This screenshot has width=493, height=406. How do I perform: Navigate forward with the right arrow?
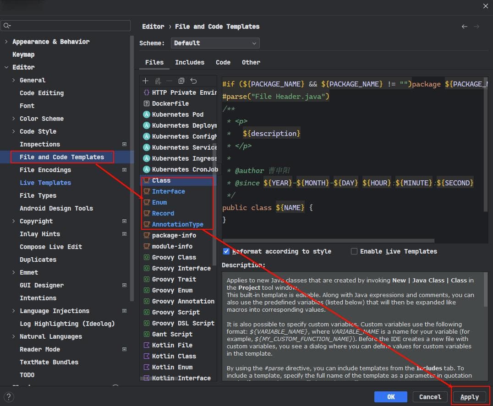477,27
